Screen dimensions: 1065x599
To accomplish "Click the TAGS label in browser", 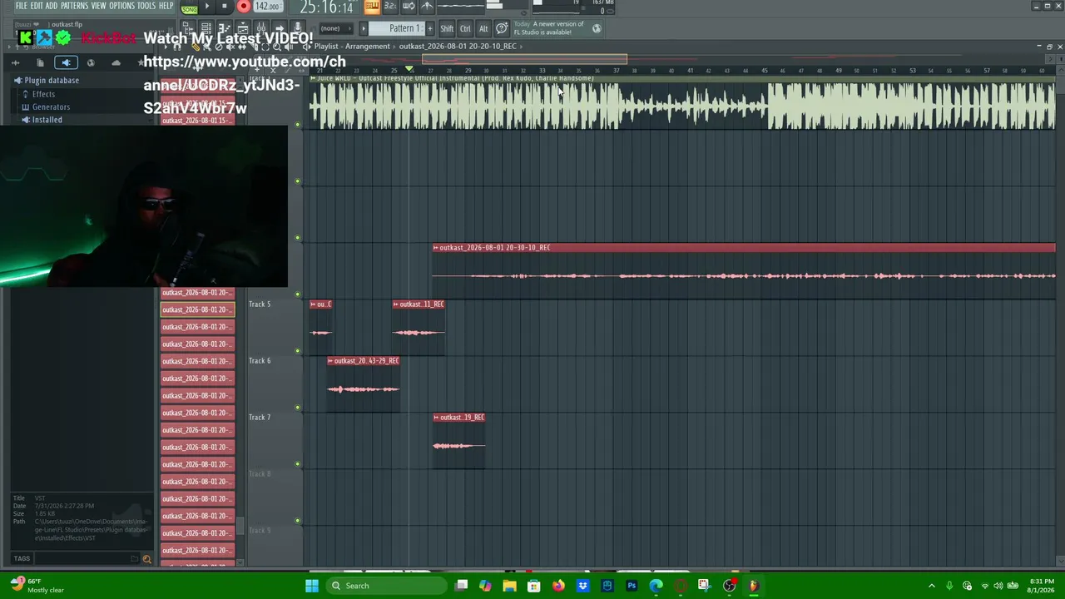I will pos(22,559).
